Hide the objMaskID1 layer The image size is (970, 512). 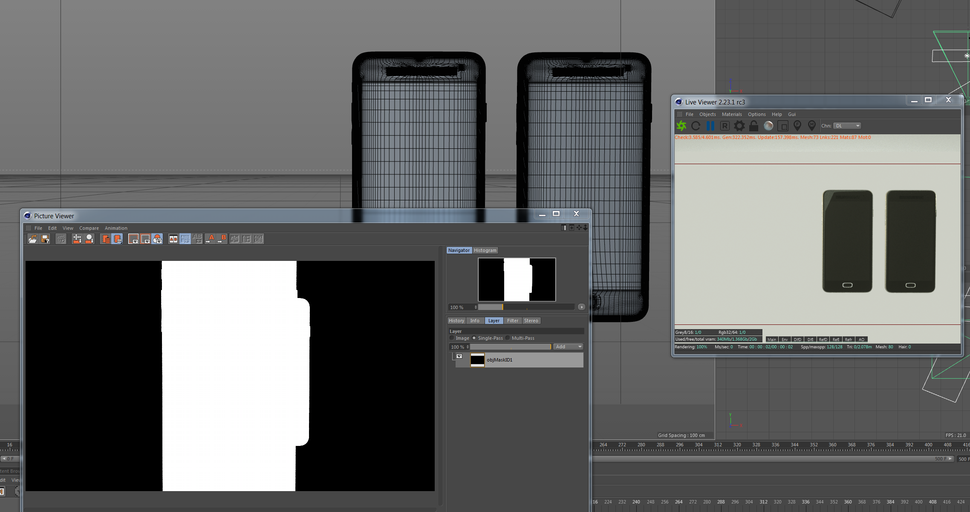click(459, 356)
